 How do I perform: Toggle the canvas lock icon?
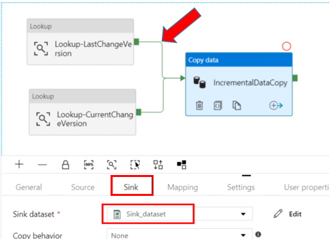66,165
